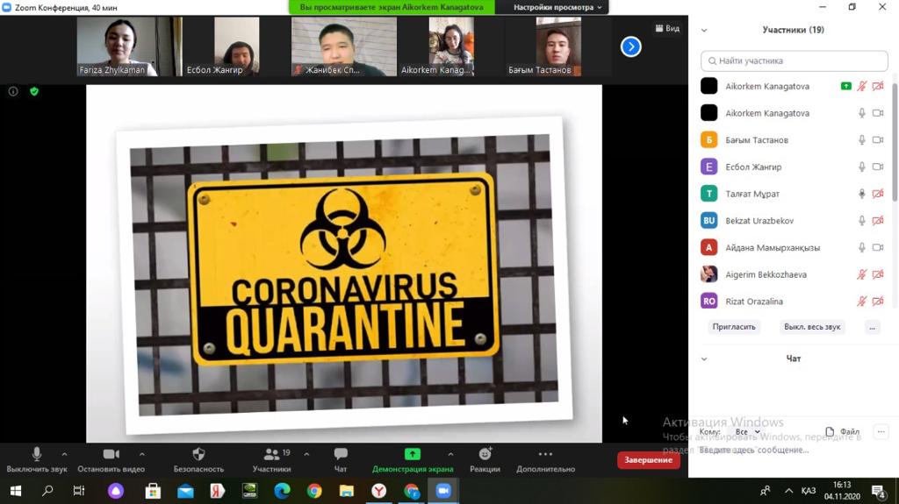Open Windows Start menu
This screenshot has height=504, width=899.
point(16,492)
